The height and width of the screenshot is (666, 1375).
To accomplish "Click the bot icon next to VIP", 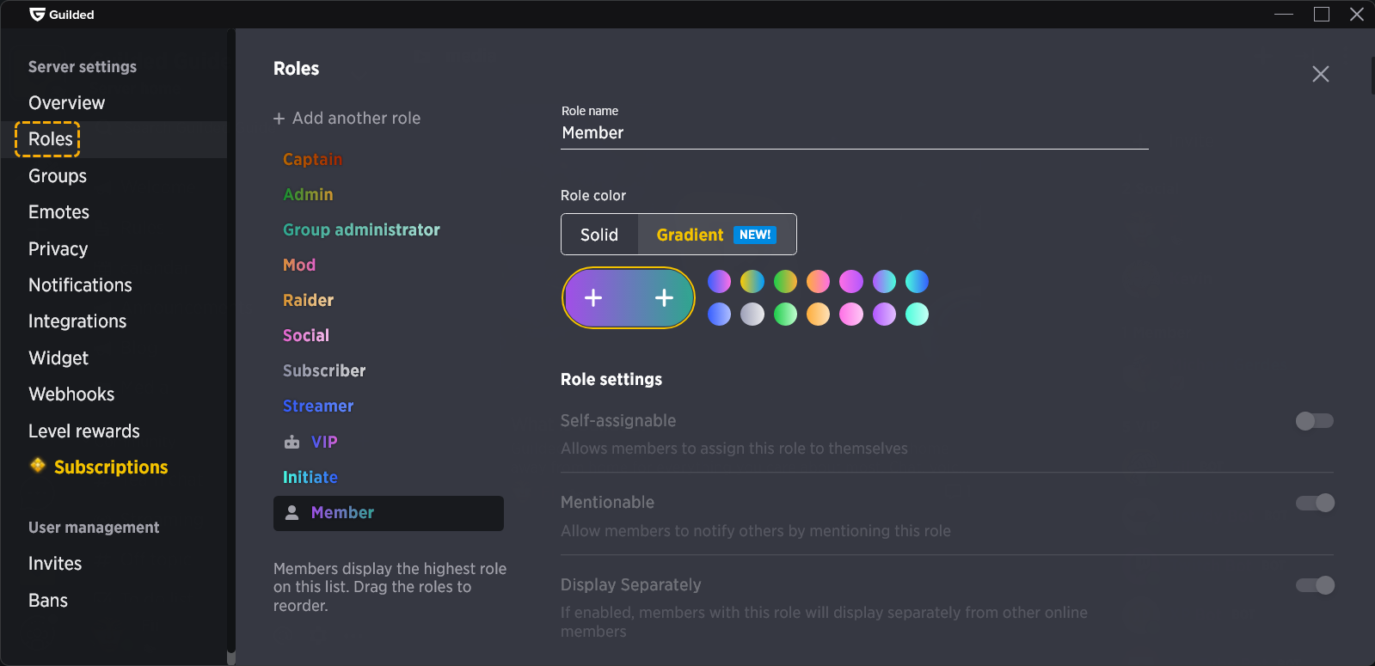I will coord(292,442).
